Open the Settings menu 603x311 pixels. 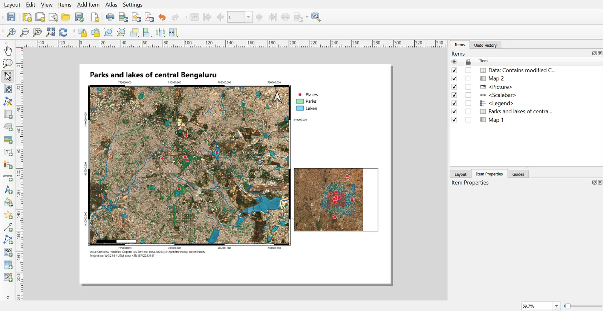pos(133,5)
